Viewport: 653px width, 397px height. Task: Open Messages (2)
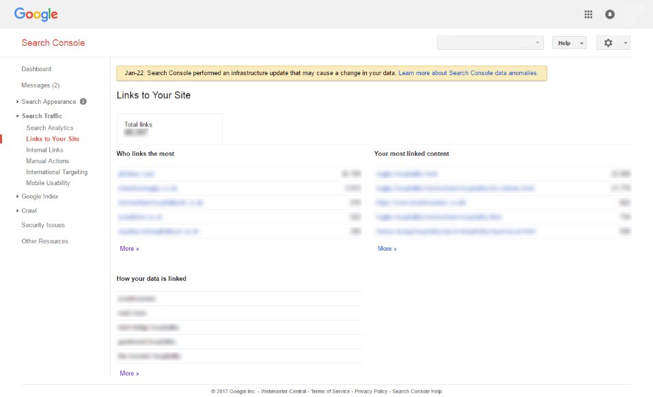tap(40, 85)
